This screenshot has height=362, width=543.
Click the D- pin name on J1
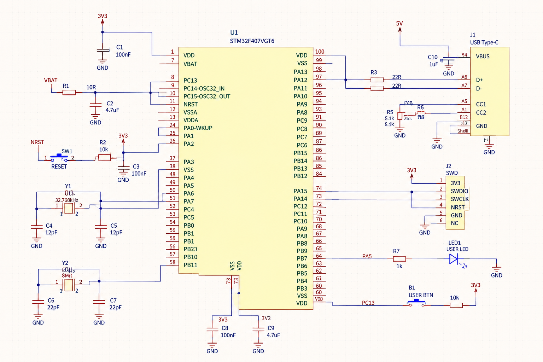coord(479,88)
